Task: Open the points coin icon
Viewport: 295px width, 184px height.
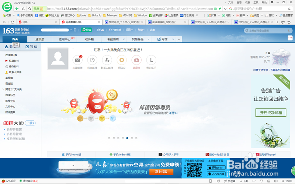Action: (x=122, y=60)
